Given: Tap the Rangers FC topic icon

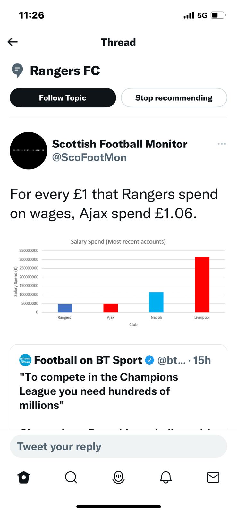Looking at the screenshot, I should tap(17, 71).
